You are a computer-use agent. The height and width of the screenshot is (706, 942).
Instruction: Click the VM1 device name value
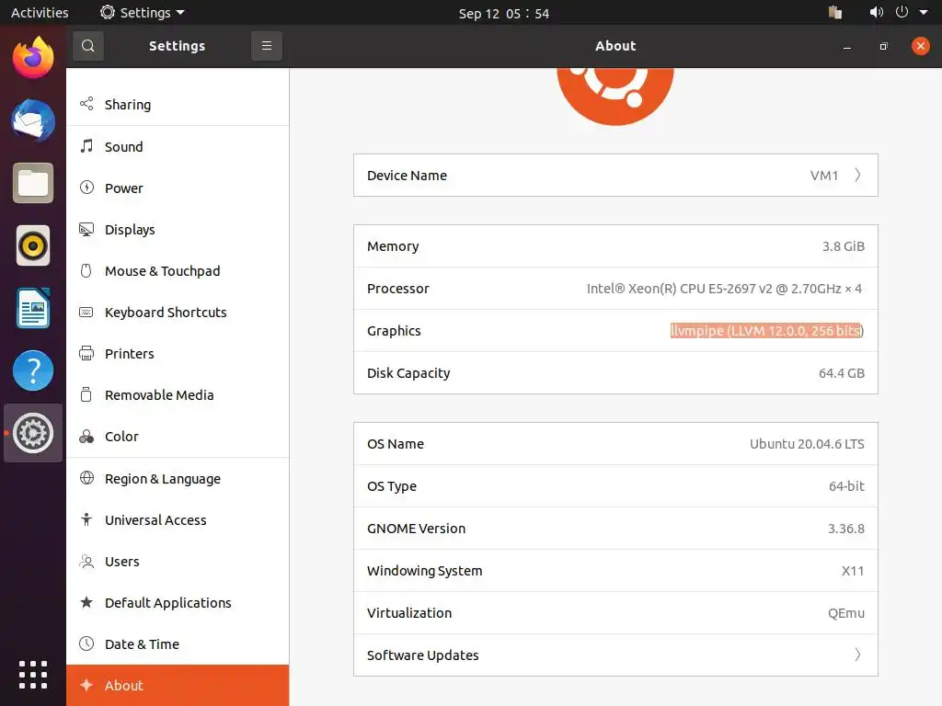point(823,176)
